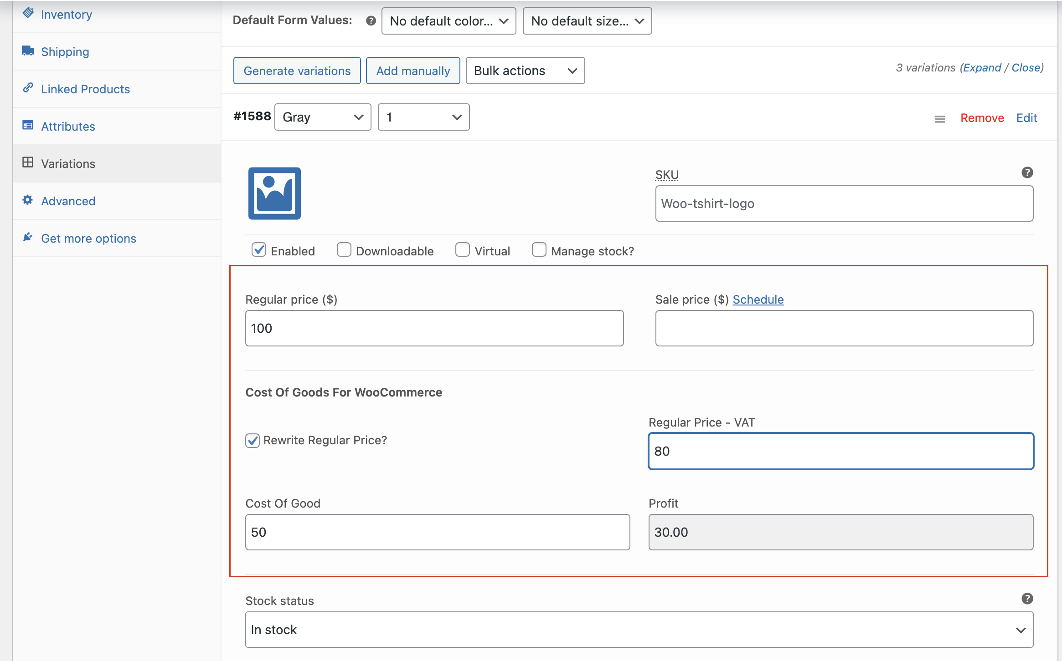This screenshot has height=661, width=1062.
Task: Open the Bulk actions dropdown
Action: click(525, 71)
